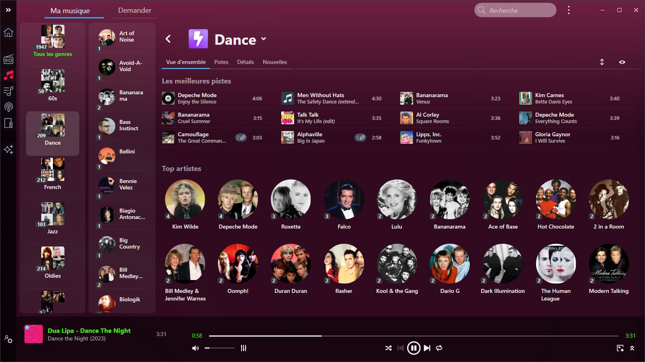Toggle repeat mode
645x362 pixels.
click(439, 348)
